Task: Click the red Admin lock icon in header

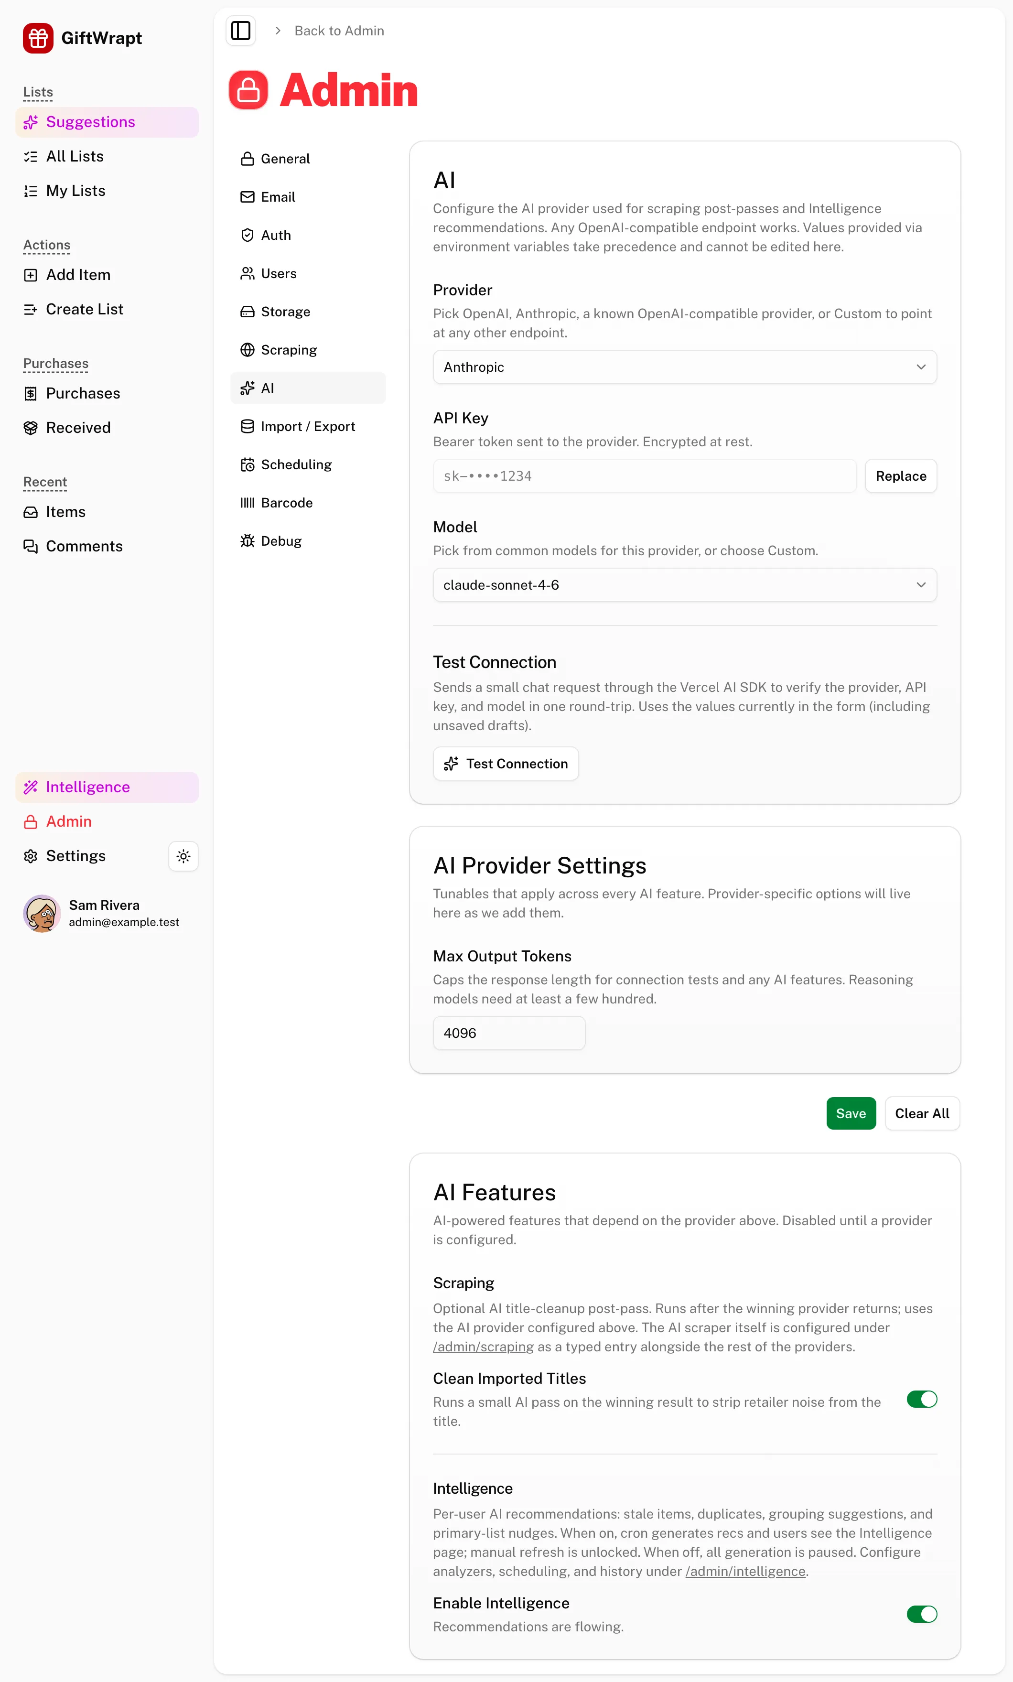Action: [248, 90]
